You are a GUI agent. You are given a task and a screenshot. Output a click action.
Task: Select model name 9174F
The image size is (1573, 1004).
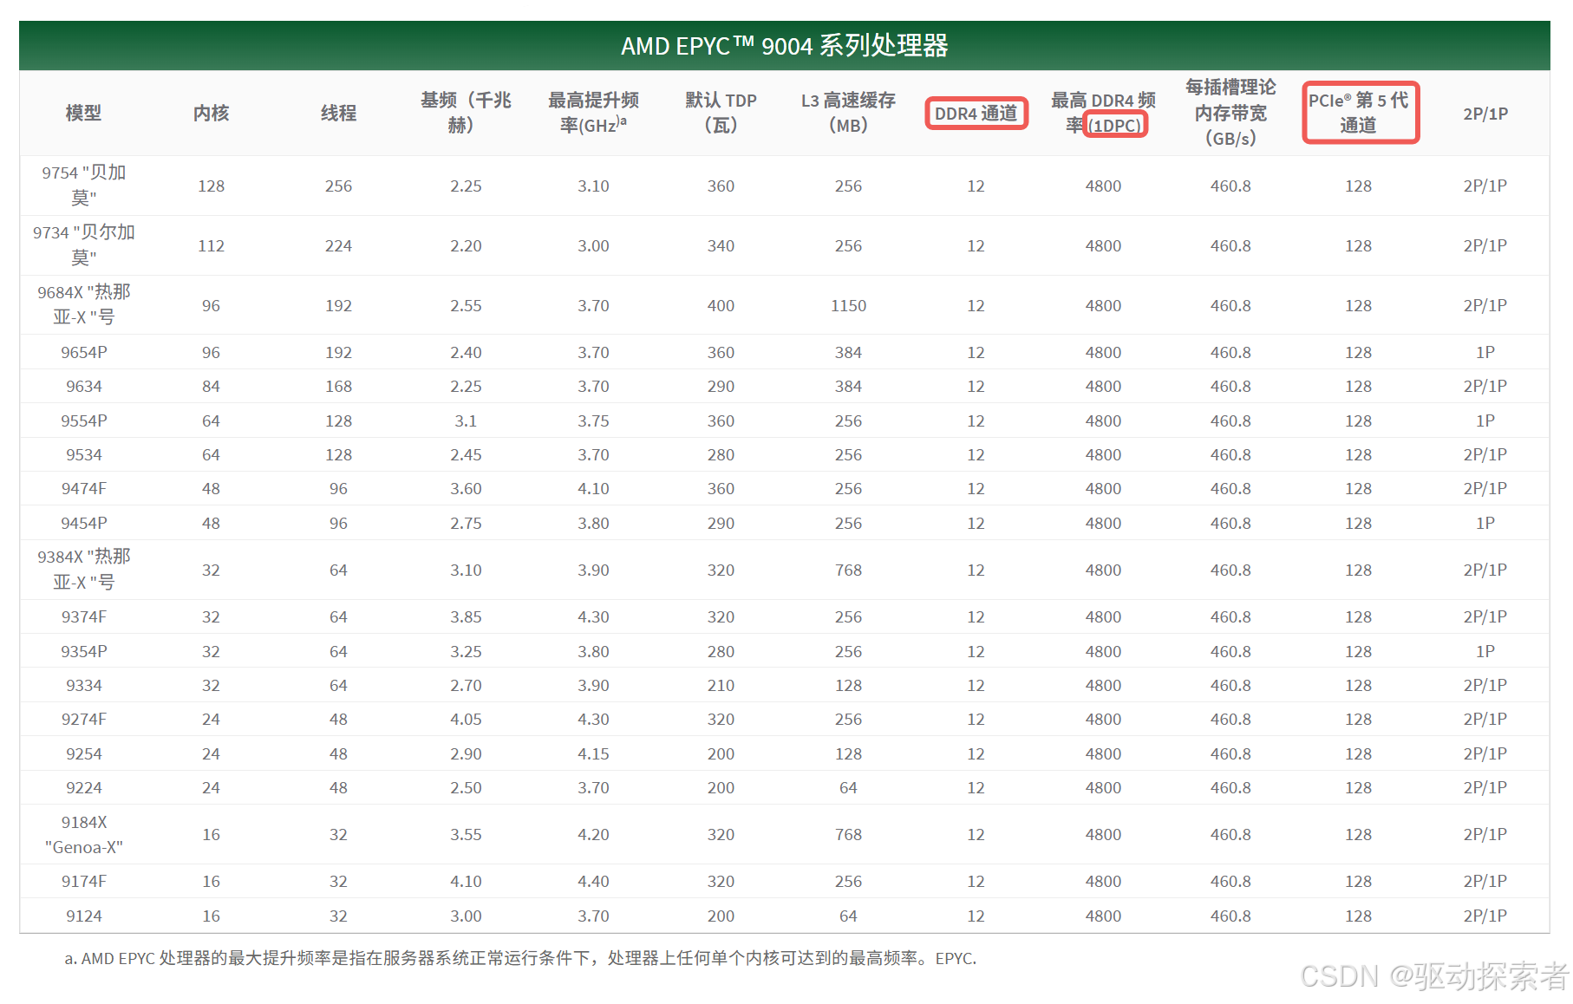point(84,881)
